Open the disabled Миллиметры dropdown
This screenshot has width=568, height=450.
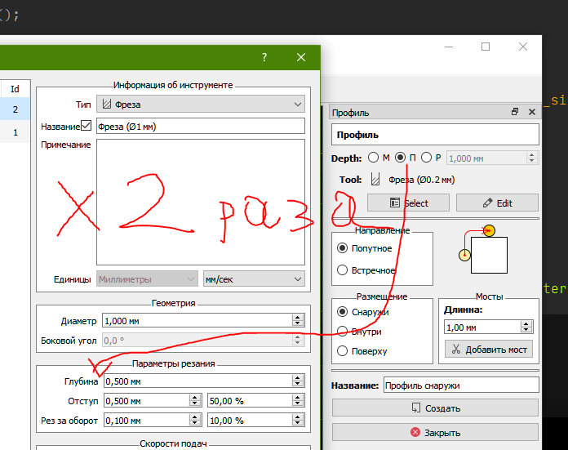pos(147,279)
